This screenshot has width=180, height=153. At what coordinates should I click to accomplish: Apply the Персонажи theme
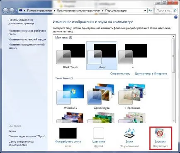point(133,96)
